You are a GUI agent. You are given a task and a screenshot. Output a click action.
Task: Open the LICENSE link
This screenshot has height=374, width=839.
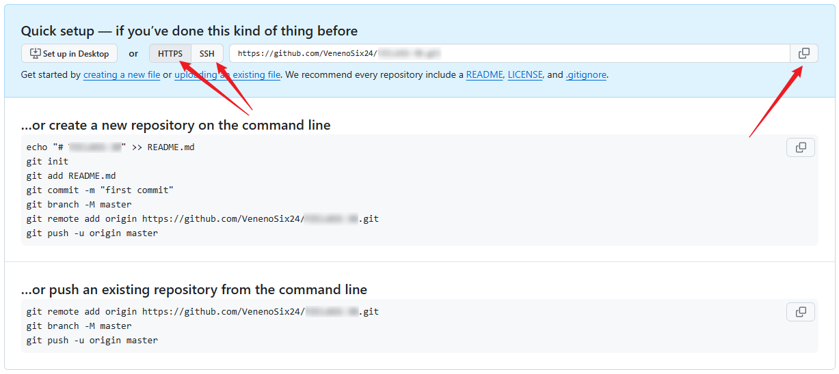coord(525,75)
